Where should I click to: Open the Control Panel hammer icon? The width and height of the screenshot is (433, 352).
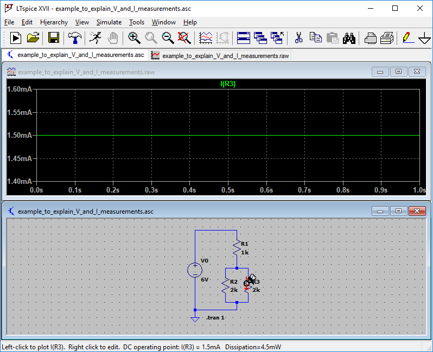pyautogui.click(x=75, y=37)
